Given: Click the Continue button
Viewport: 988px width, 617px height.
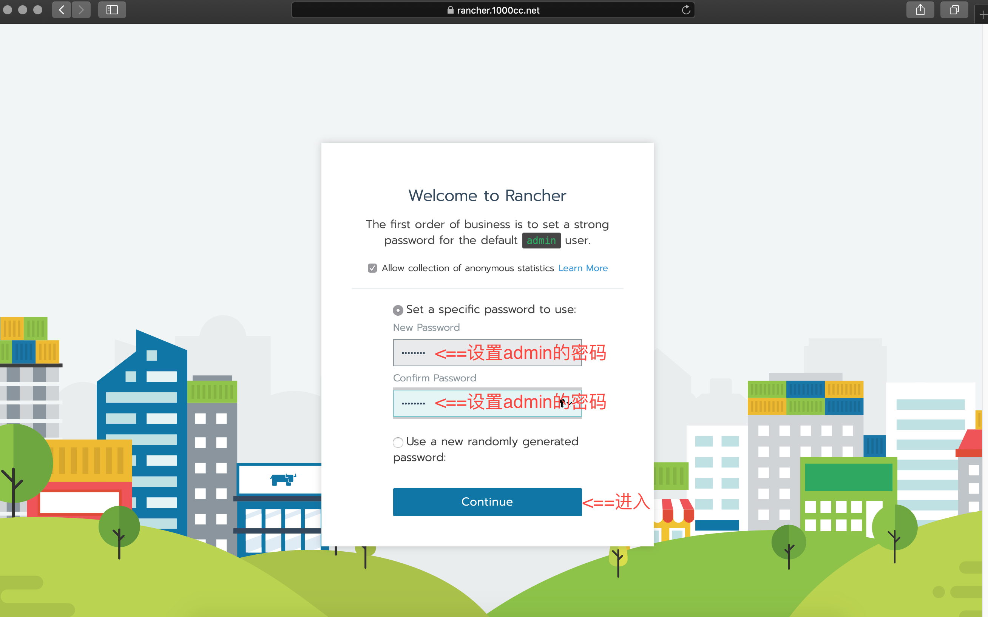Looking at the screenshot, I should [487, 502].
